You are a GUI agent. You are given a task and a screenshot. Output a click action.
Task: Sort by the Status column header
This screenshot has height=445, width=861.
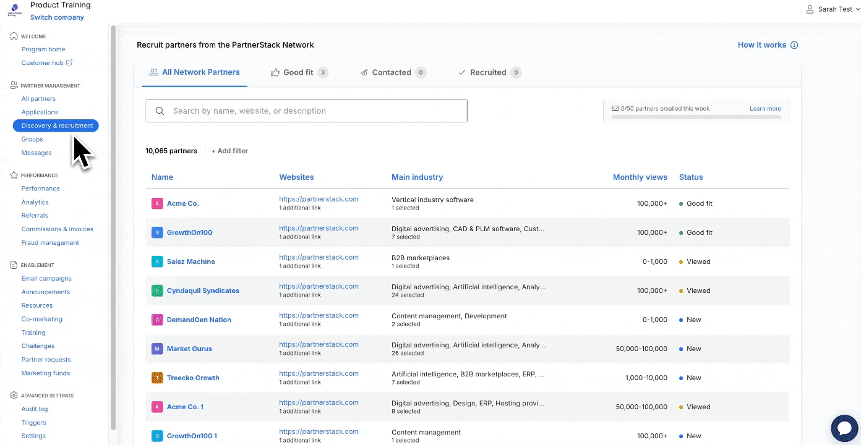pos(691,177)
